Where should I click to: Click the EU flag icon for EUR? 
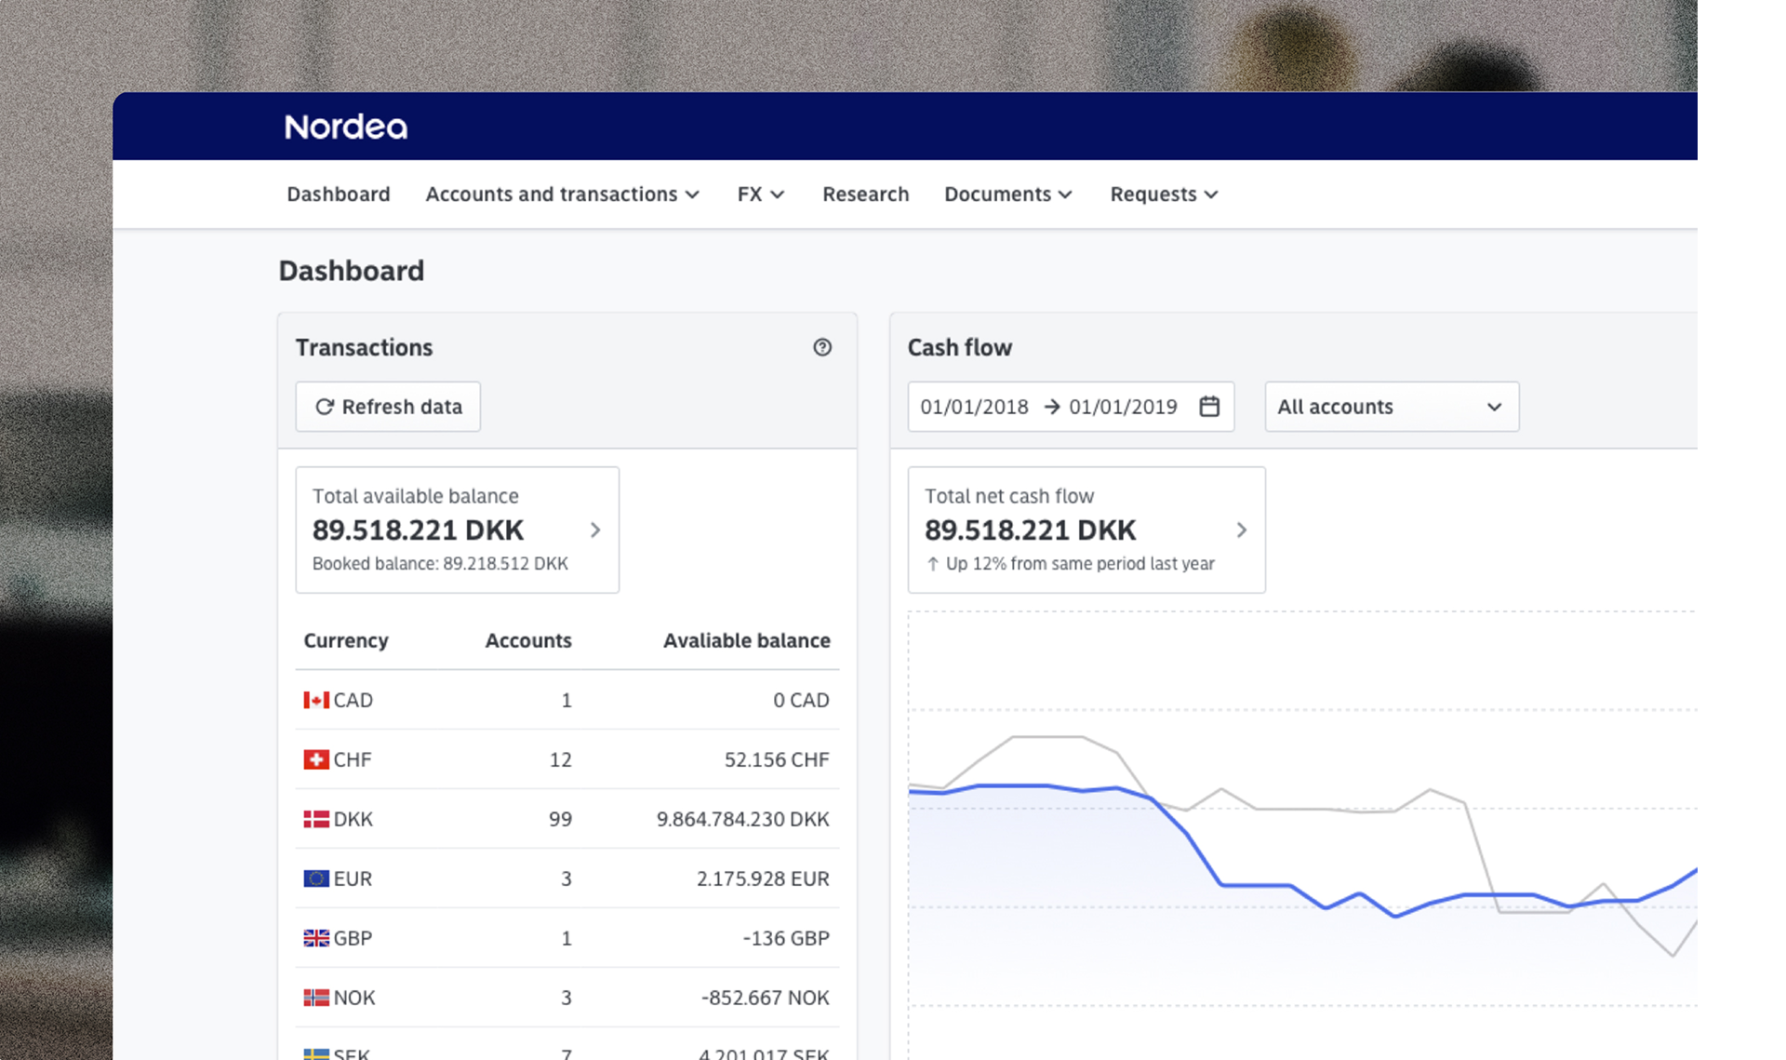pos(315,879)
